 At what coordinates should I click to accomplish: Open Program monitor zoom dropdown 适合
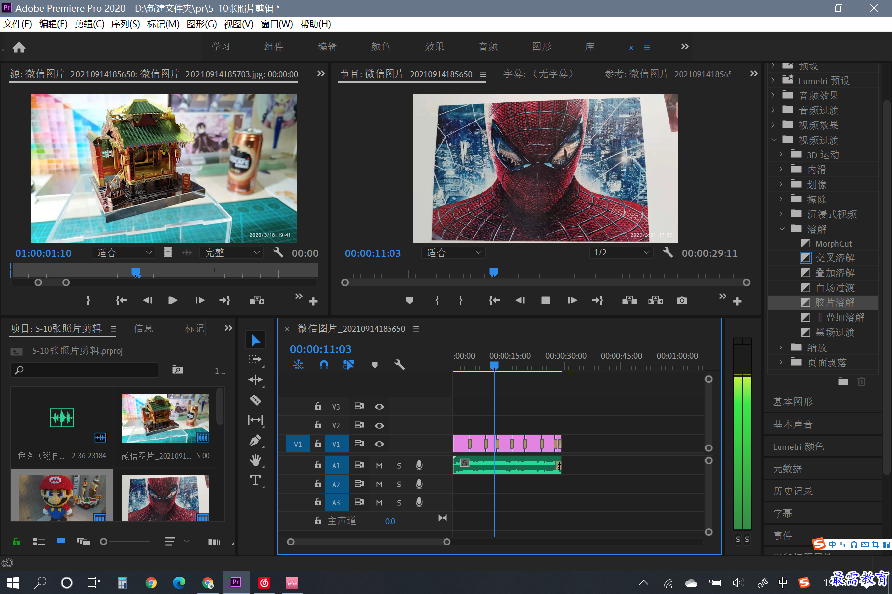click(453, 253)
